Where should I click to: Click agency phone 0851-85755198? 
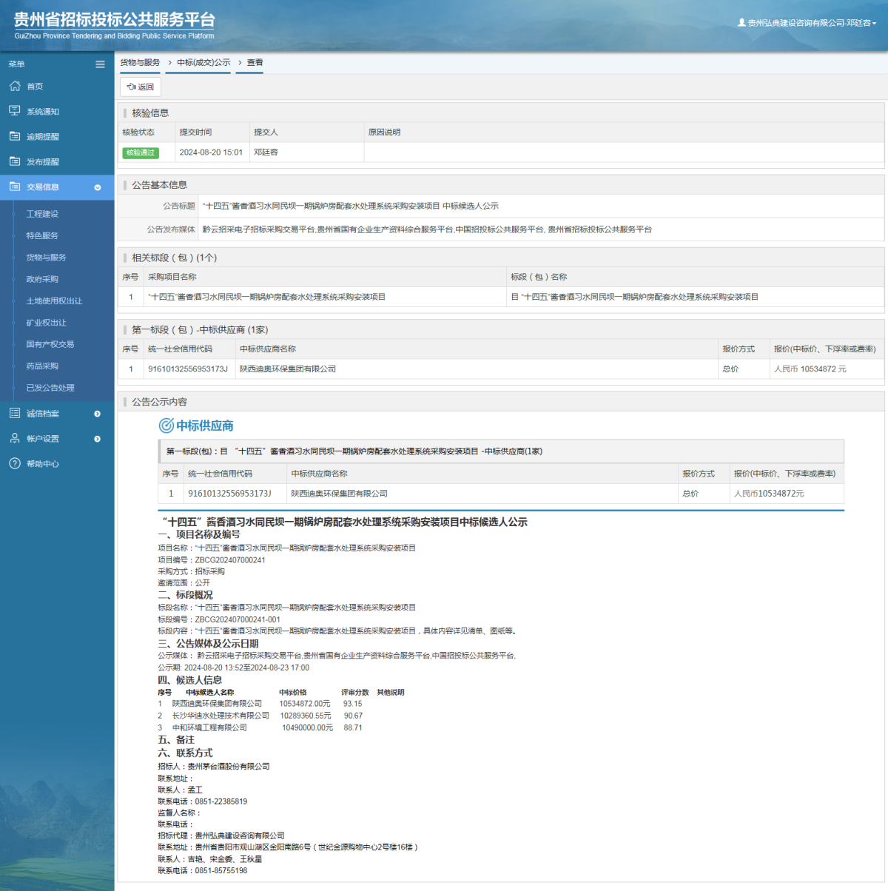point(221,870)
